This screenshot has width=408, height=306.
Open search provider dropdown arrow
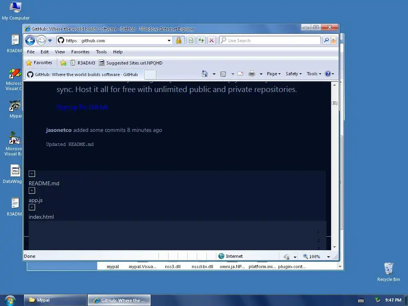point(333,40)
